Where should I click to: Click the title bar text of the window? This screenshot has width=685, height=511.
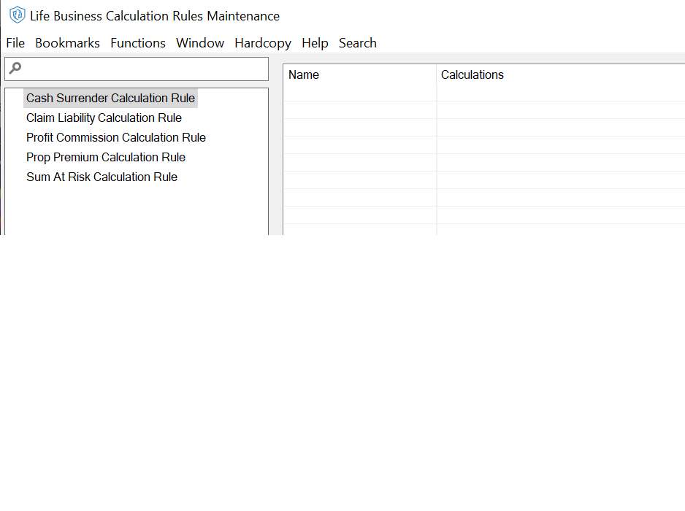(155, 15)
